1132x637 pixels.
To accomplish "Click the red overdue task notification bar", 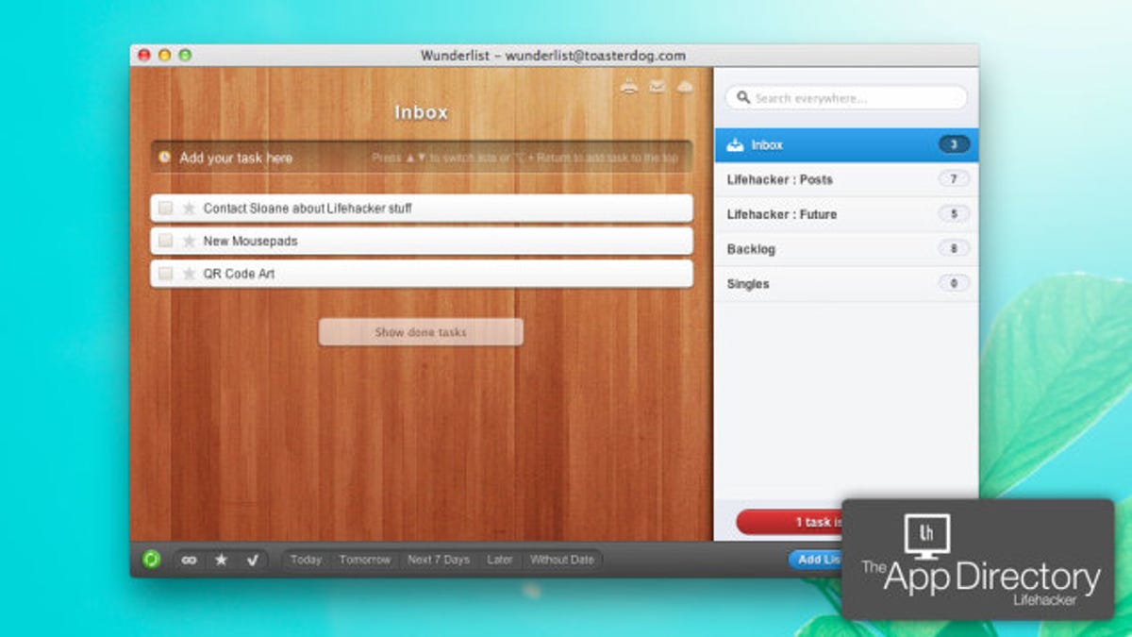I will [790, 522].
